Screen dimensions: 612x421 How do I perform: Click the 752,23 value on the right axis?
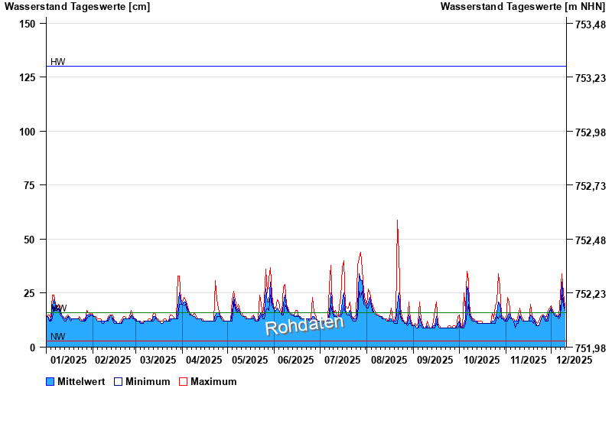coord(586,294)
